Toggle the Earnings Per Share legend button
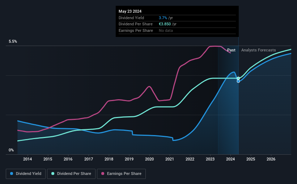The height and width of the screenshot is (184, 297). click(121, 174)
